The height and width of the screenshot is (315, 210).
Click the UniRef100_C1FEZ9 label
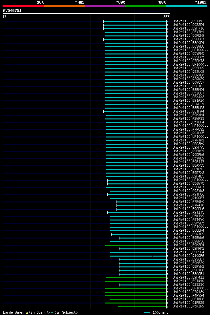point(188,303)
